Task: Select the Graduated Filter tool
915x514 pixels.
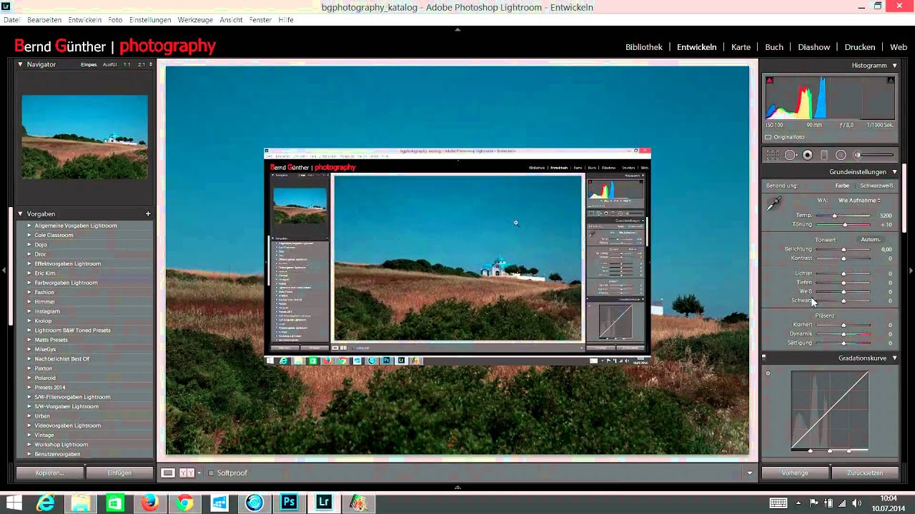Action: pyautogui.click(x=824, y=155)
